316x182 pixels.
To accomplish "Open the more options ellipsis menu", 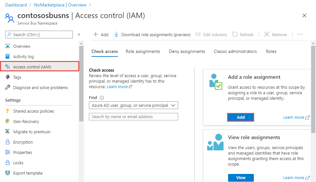I will [x=300, y=34].
